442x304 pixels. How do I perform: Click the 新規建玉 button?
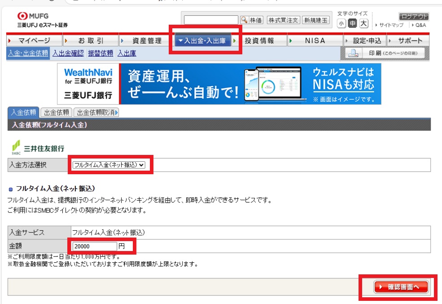pos(316,20)
